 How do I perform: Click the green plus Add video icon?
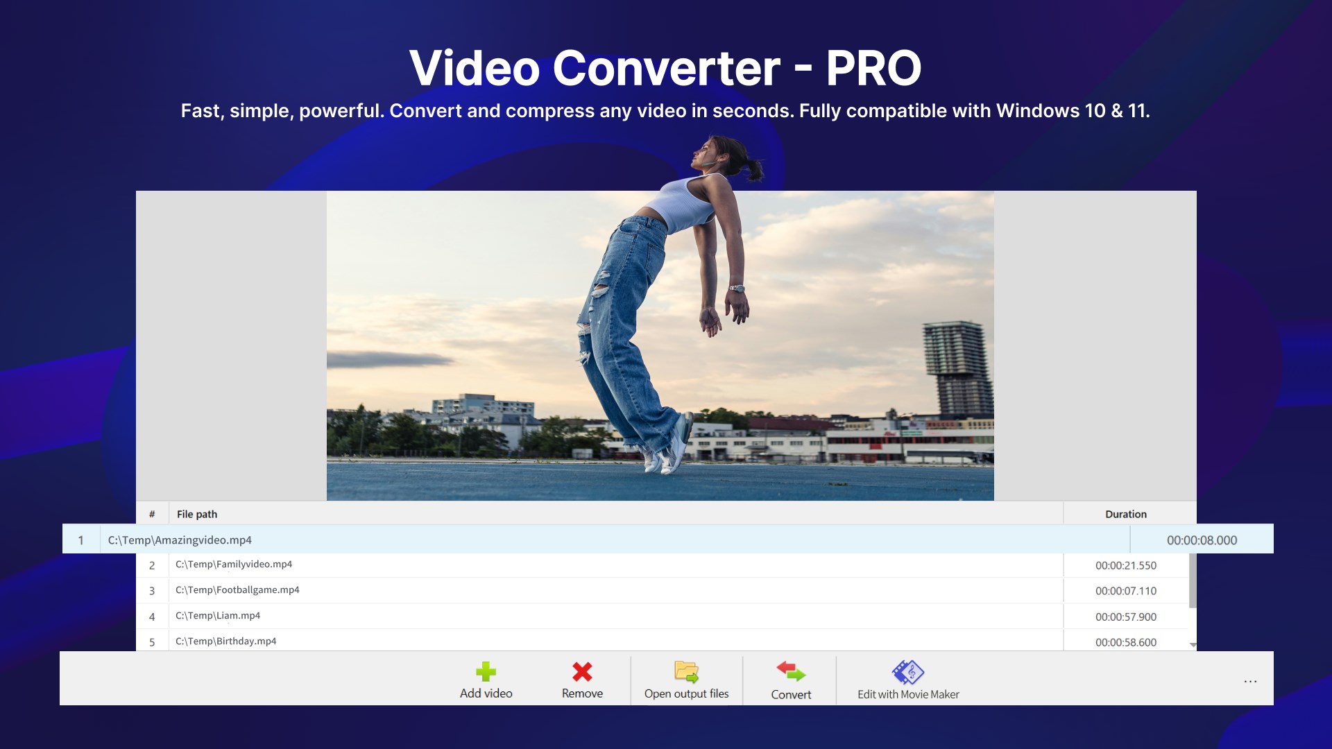click(x=486, y=671)
